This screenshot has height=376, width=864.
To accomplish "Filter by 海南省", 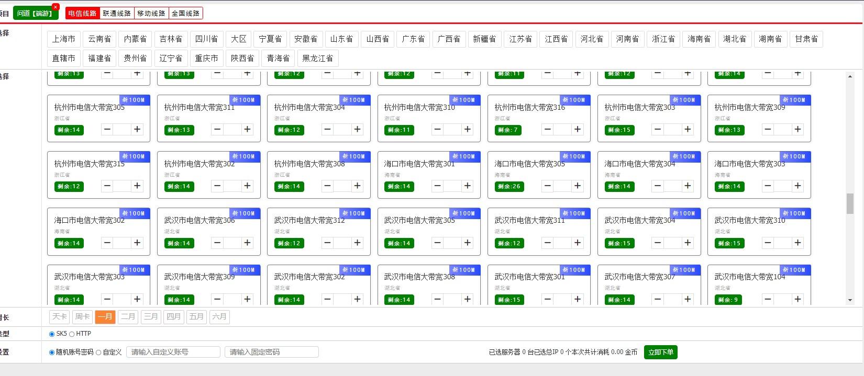I will point(699,39).
